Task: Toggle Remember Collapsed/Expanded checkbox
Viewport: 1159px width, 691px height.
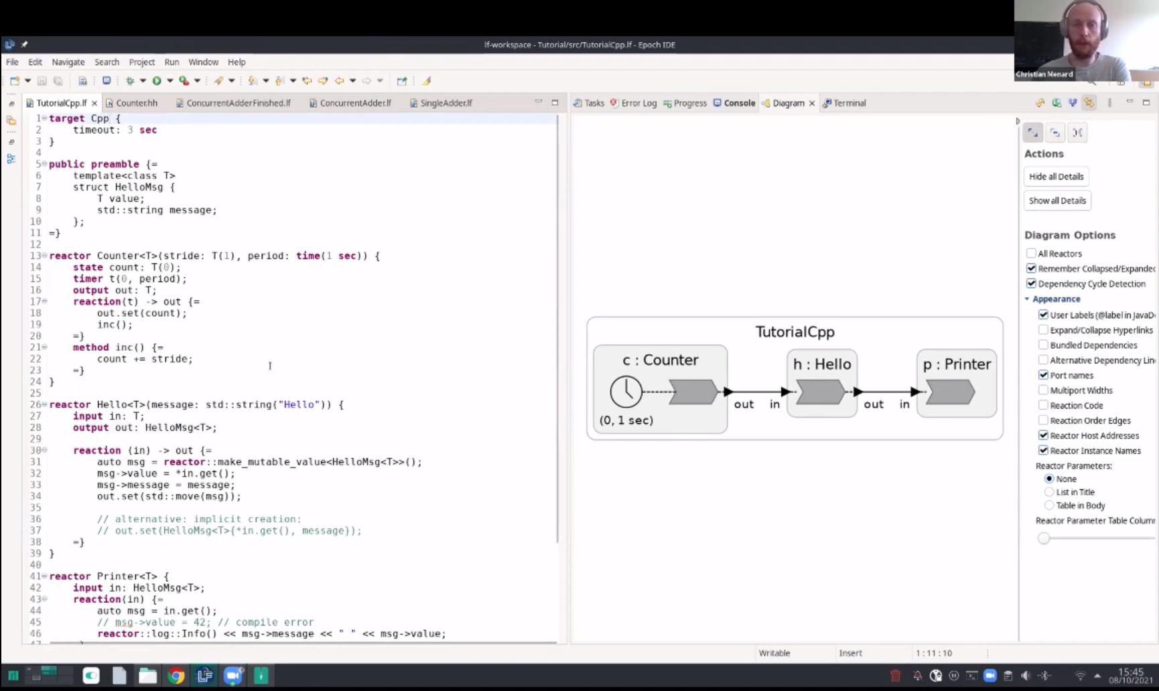Action: click(1031, 268)
